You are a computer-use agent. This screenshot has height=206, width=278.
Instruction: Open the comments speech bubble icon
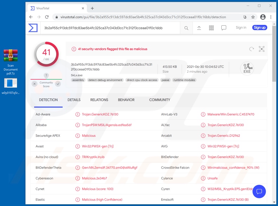coord(223,28)
